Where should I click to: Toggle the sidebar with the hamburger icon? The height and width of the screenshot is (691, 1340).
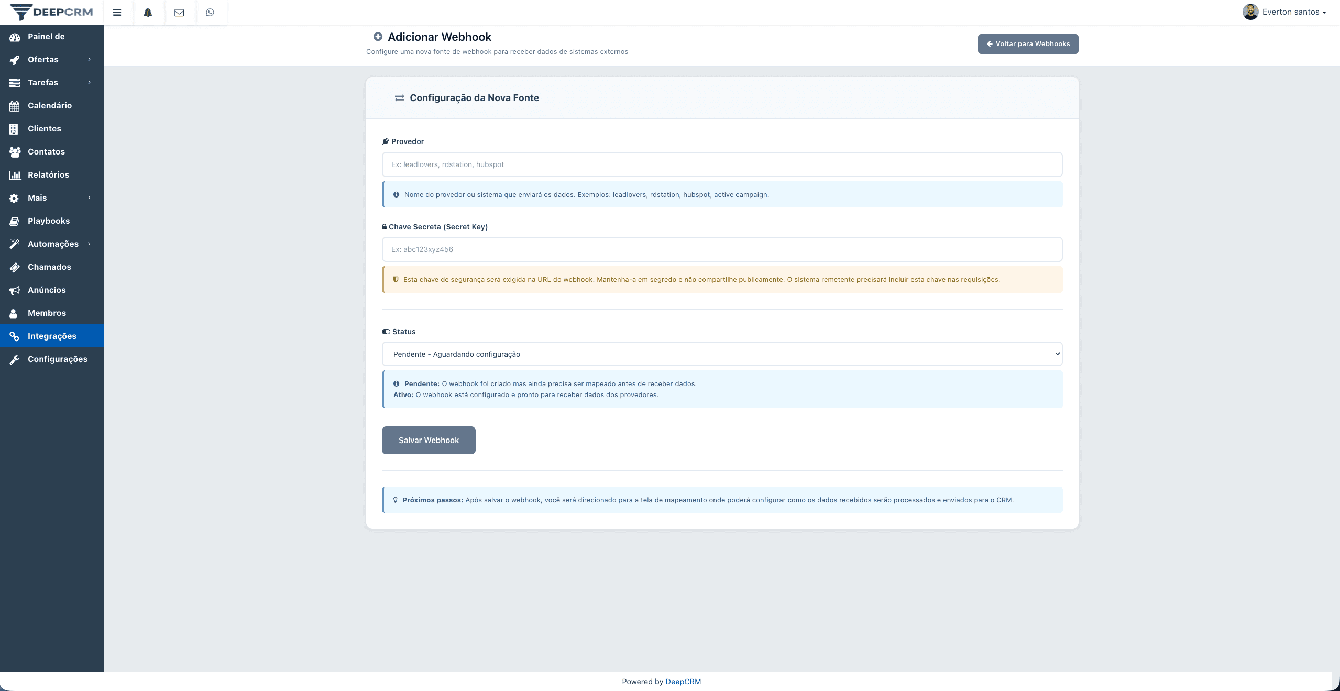coord(117,12)
